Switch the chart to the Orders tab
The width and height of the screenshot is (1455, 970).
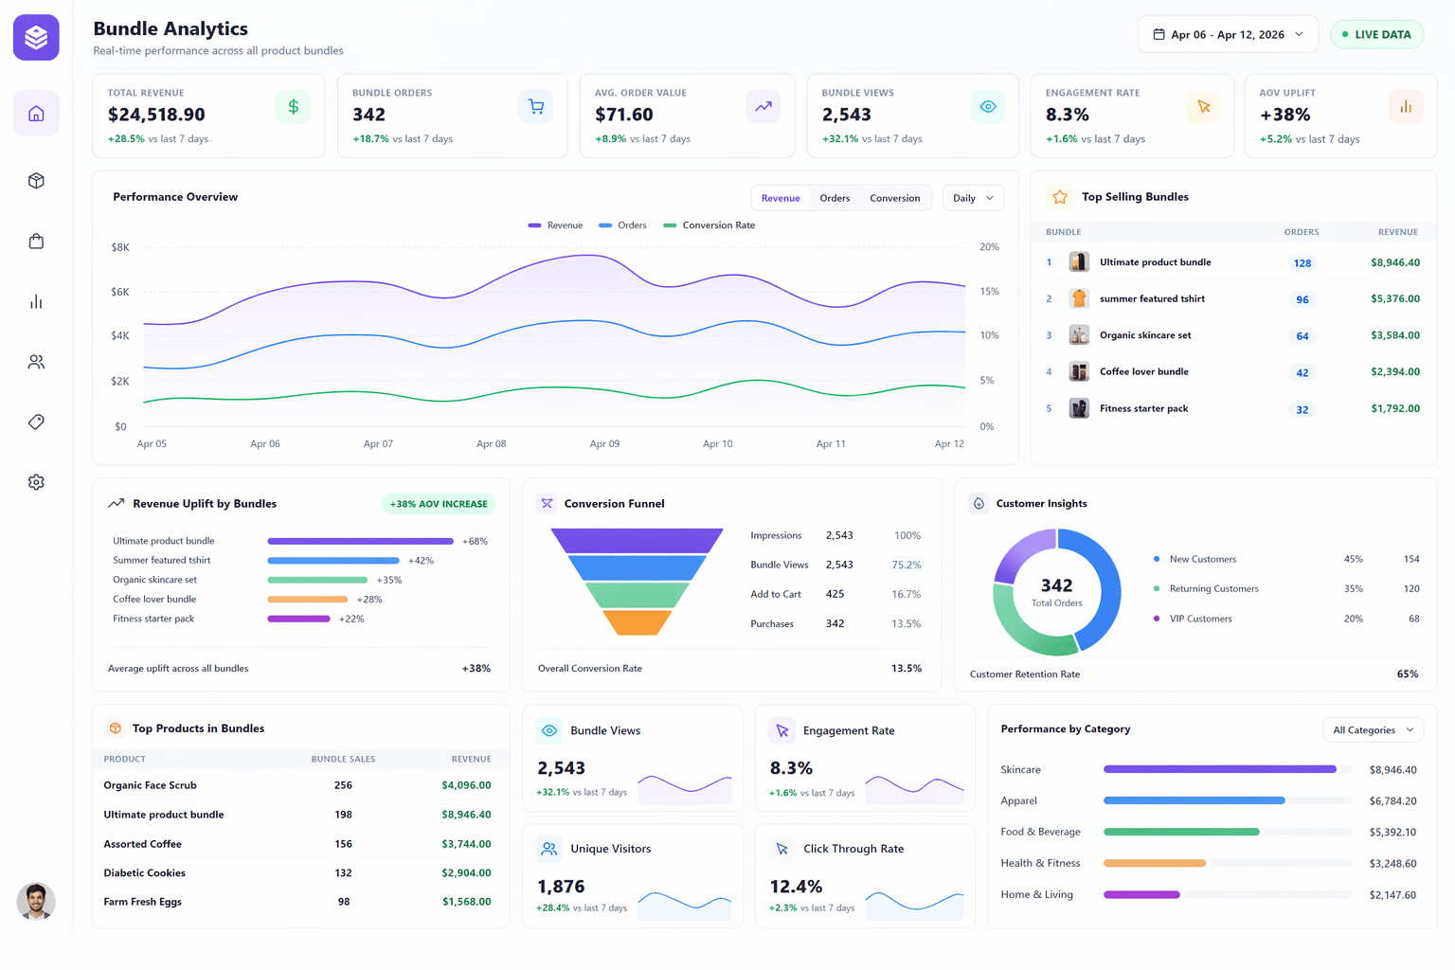click(835, 198)
